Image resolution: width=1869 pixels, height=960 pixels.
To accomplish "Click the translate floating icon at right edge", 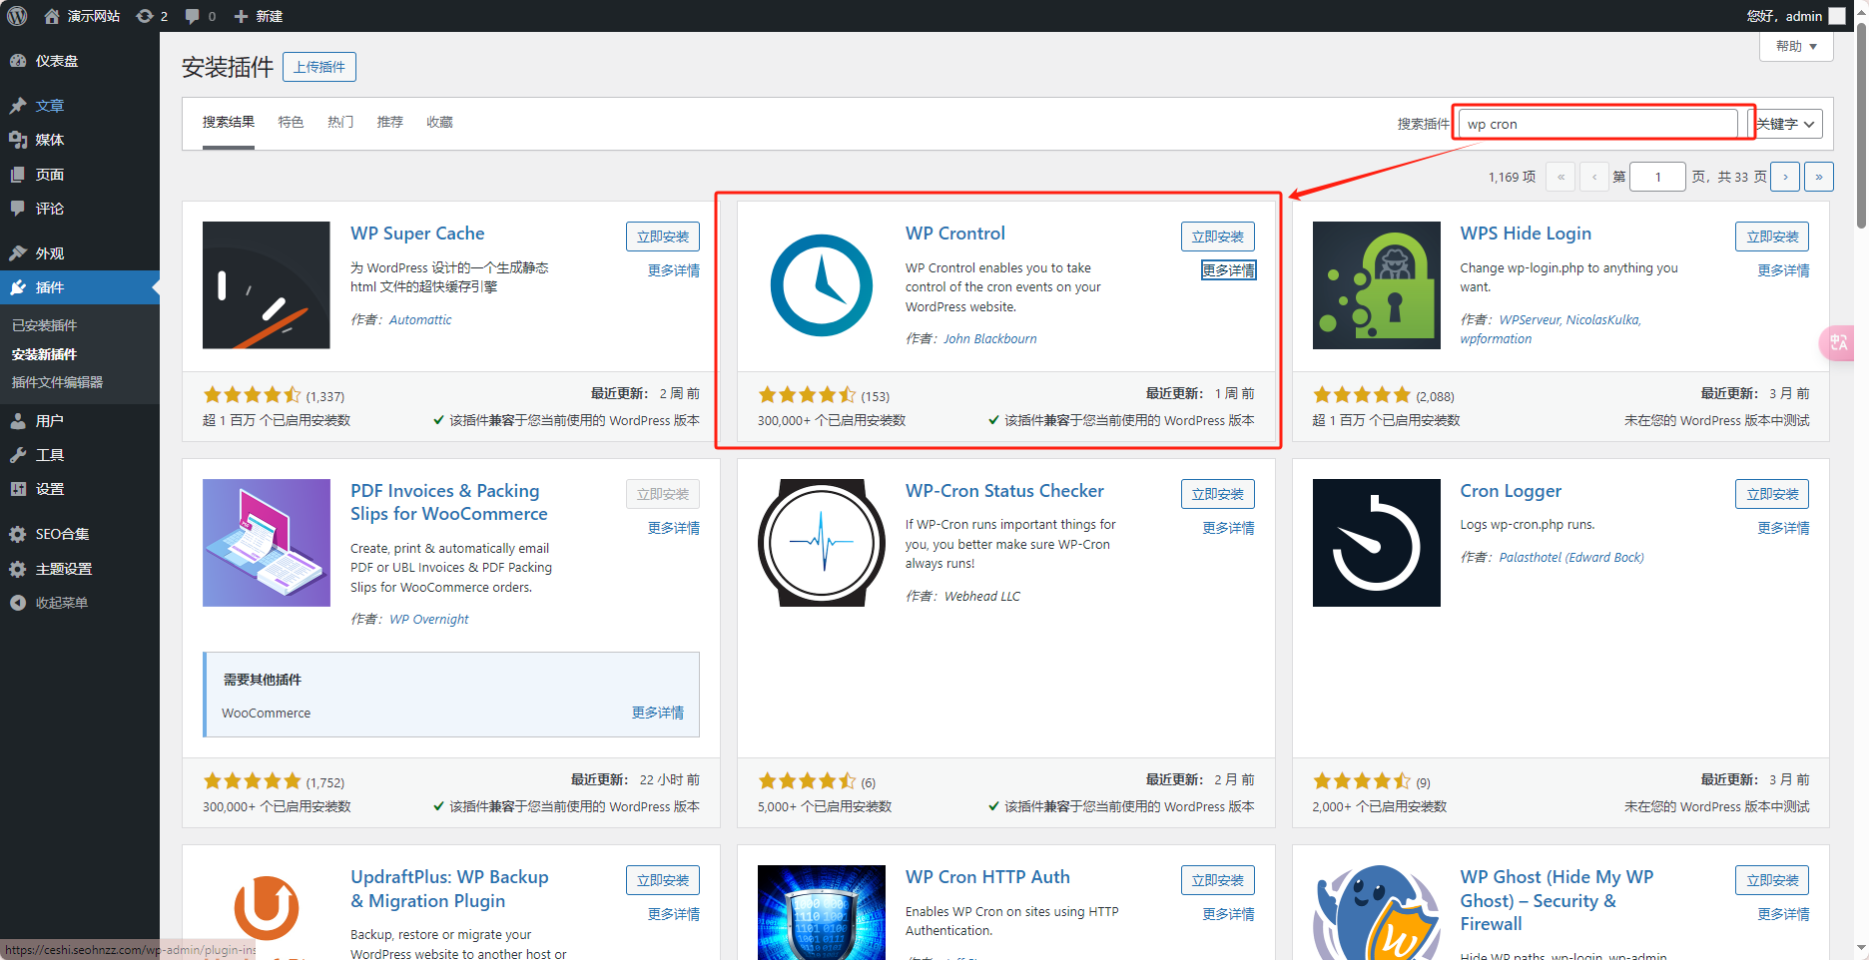I will pos(1838,342).
